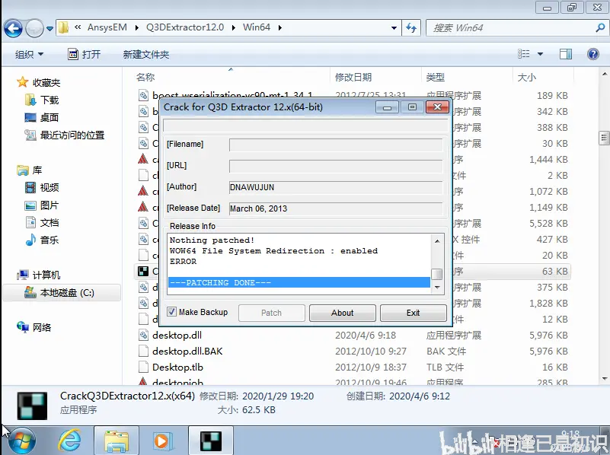610x455 pixels.
Task: Click the Release Info scroll down arrow
Action: (437, 288)
